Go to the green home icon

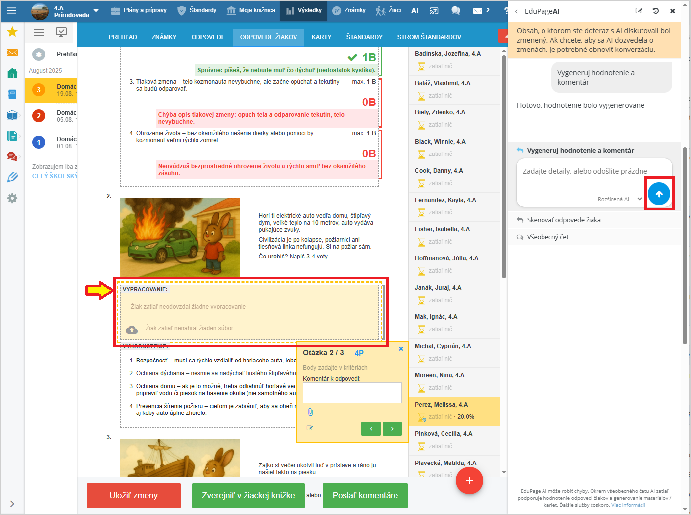point(12,73)
